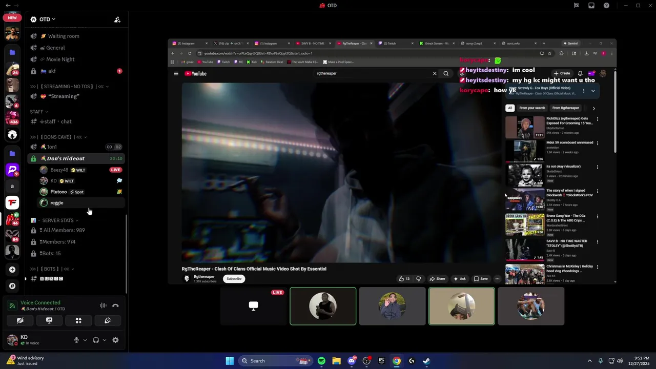Select the Don's Hideout voice channel
The image size is (656, 369).
click(76, 158)
